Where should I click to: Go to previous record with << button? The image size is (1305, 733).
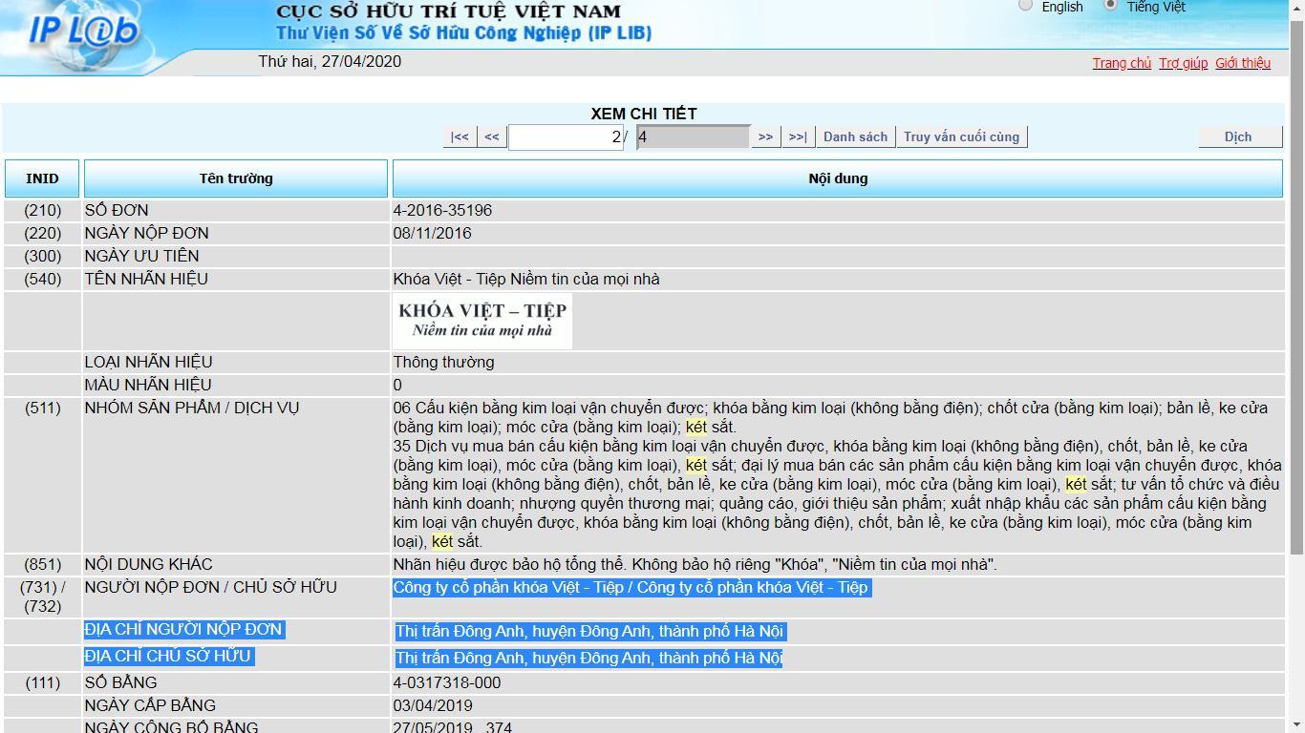(x=491, y=136)
